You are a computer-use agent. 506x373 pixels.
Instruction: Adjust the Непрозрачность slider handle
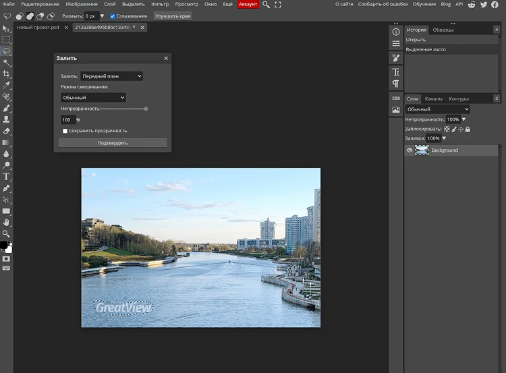pos(146,109)
